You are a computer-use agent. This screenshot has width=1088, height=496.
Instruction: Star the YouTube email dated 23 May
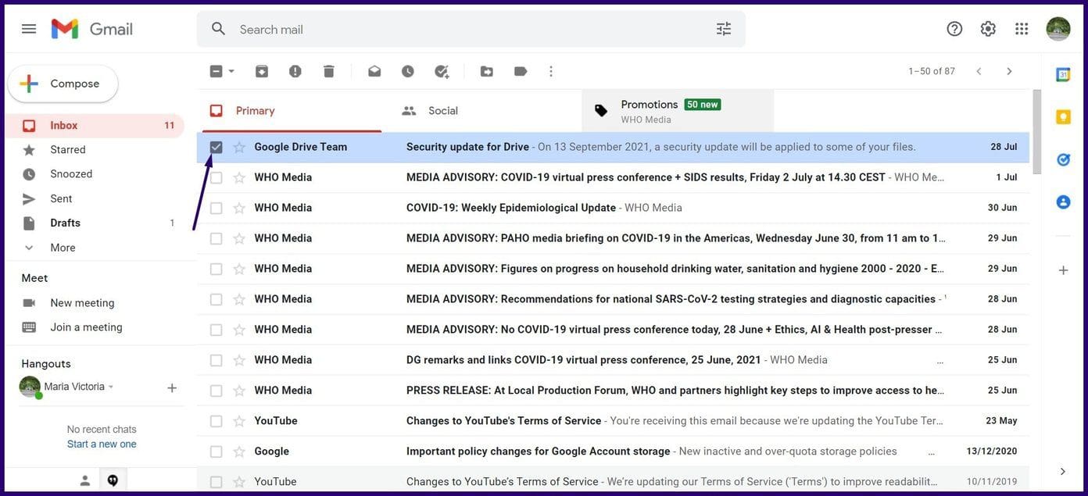[x=239, y=421]
